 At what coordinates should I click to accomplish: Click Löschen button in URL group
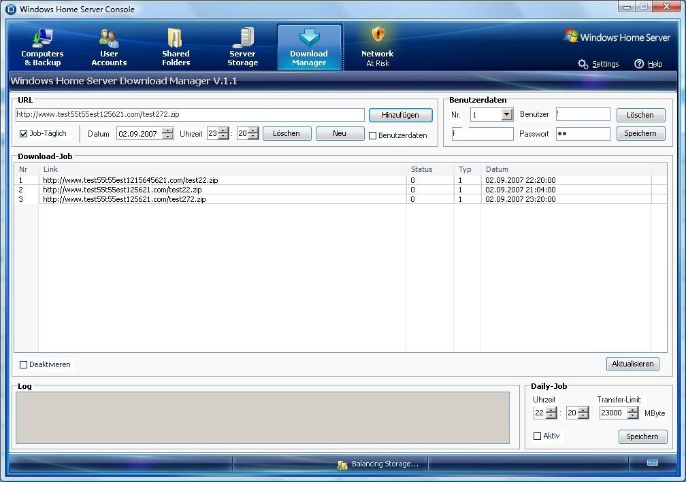point(287,134)
